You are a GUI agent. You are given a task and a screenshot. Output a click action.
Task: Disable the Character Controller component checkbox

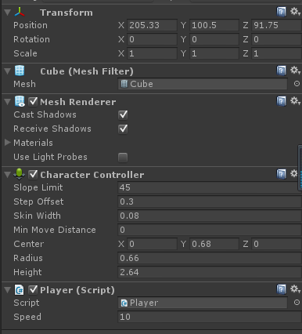click(x=33, y=174)
